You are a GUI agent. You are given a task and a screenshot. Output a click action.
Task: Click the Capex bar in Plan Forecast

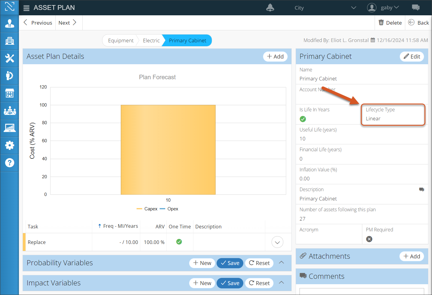[168, 150]
